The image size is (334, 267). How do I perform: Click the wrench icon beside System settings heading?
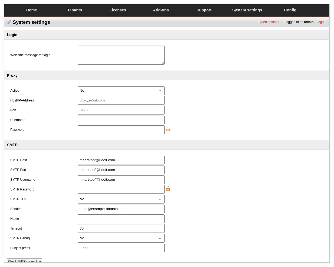coord(9,22)
